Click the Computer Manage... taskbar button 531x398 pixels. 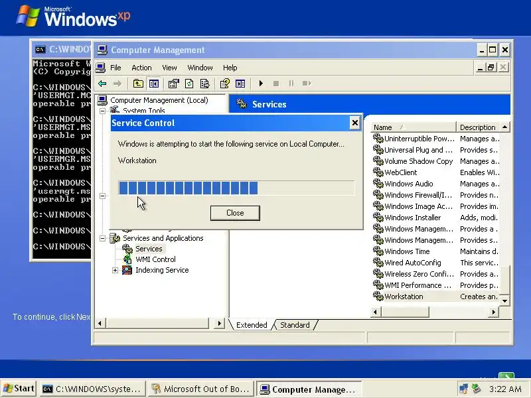click(x=309, y=389)
